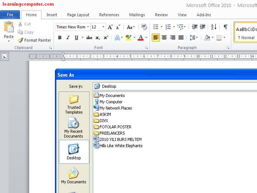This screenshot has height=193, width=257.
Task: Click the Grow Font icon
Action: 110,27
